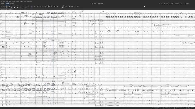The width and height of the screenshot is (195, 109).
Task: Open the tuplet tool
Action: pos(63,7)
